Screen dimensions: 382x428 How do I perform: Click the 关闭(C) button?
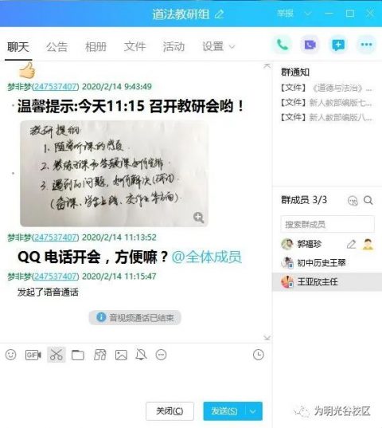(170, 410)
